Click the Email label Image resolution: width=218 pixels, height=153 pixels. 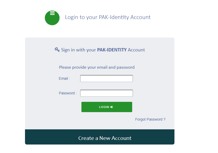[64, 78]
